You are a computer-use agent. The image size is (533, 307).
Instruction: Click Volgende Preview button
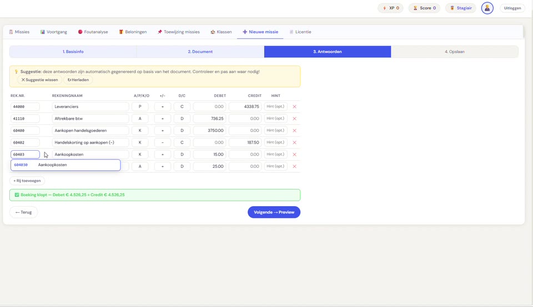pyautogui.click(x=274, y=212)
